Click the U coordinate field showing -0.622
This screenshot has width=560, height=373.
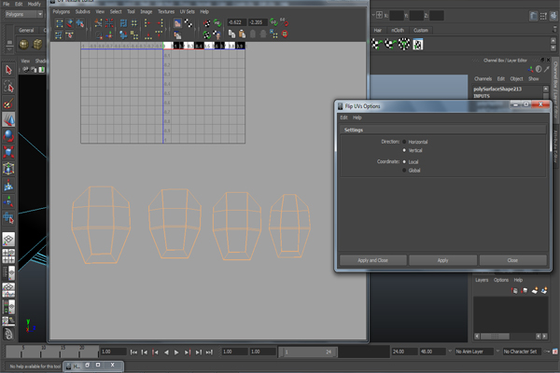[236, 22]
